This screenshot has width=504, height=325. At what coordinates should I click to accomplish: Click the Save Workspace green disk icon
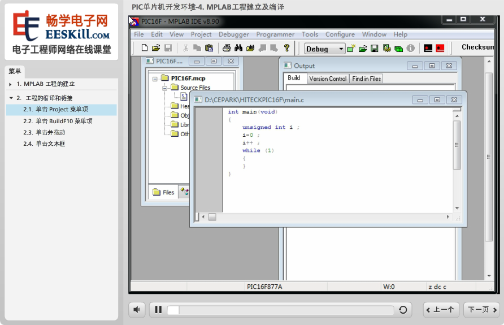[375, 48]
